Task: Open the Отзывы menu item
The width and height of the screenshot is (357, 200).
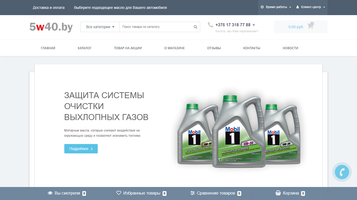Action: coord(214,48)
